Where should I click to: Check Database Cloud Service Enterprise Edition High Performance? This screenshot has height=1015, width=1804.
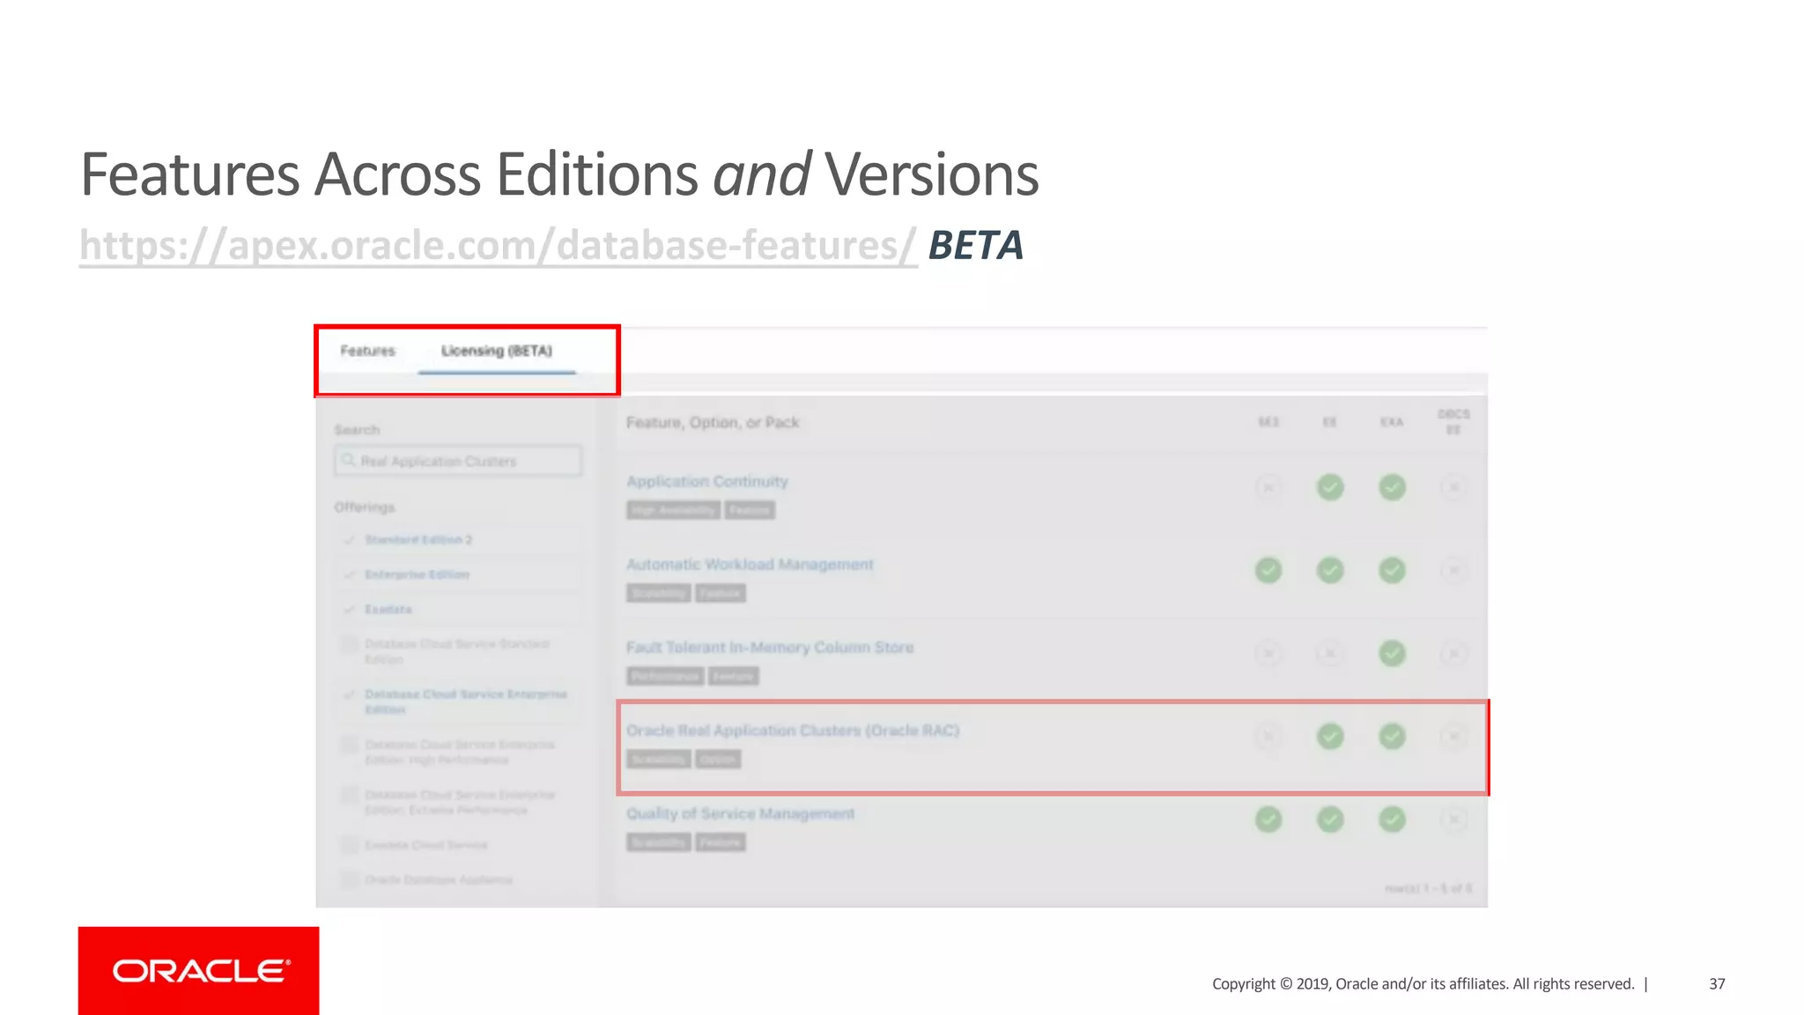tap(350, 745)
